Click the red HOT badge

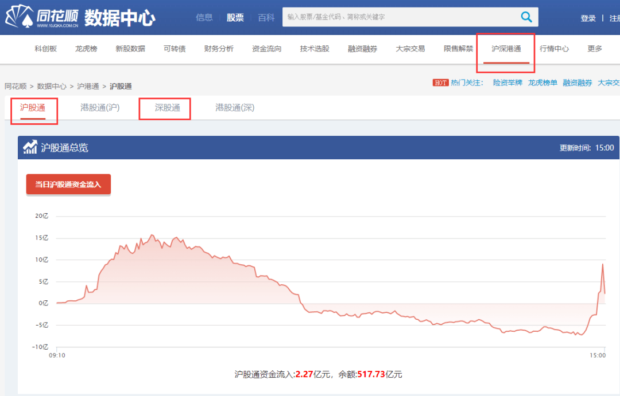(440, 83)
